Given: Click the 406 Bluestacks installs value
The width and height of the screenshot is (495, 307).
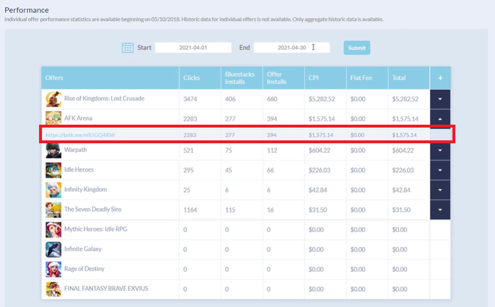Looking at the screenshot, I should (230, 99).
